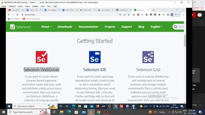Viewport: 205px width, 115px height.
Task: Click the Selenium site search field
Action: pyautogui.click(x=178, y=27)
